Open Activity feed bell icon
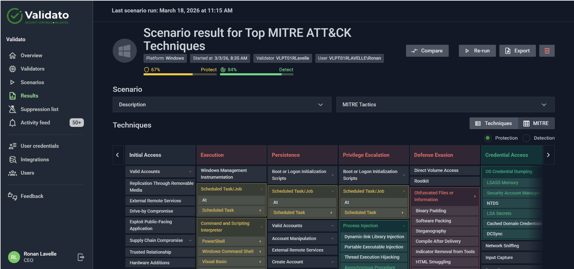The width and height of the screenshot is (574, 269). (12, 123)
